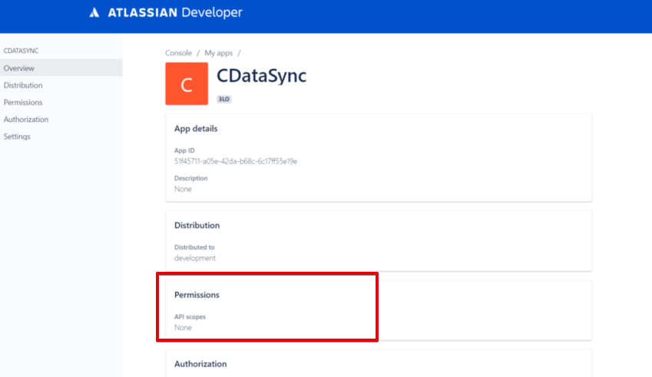Click the 3LO badge under the app name
The image size is (652, 377).
(x=225, y=99)
